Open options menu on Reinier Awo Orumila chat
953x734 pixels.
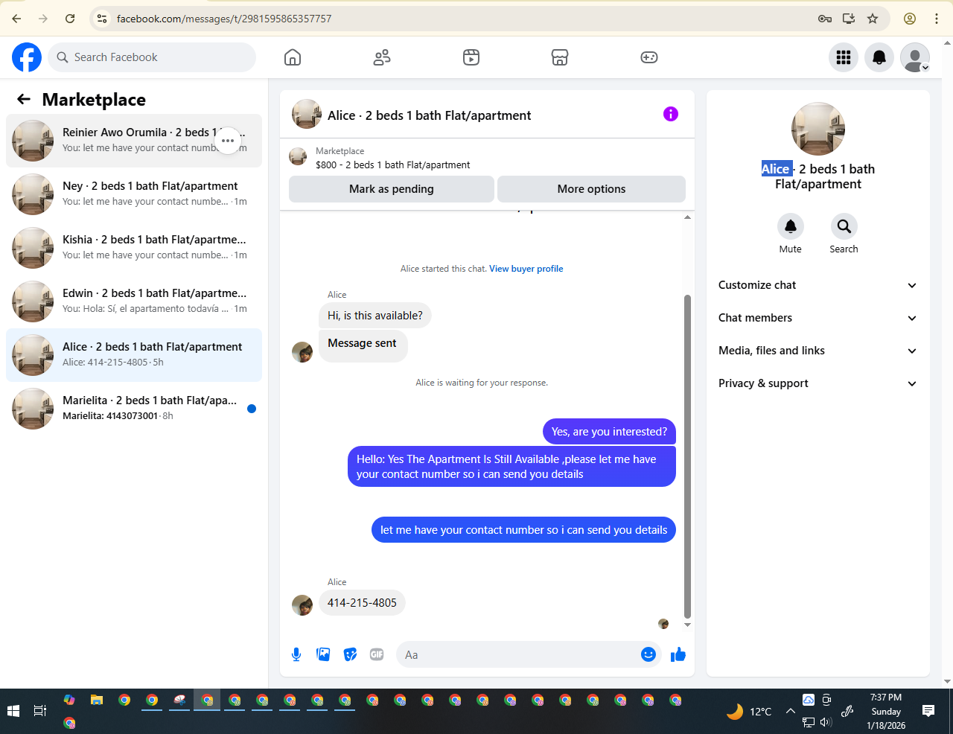click(228, 141)
